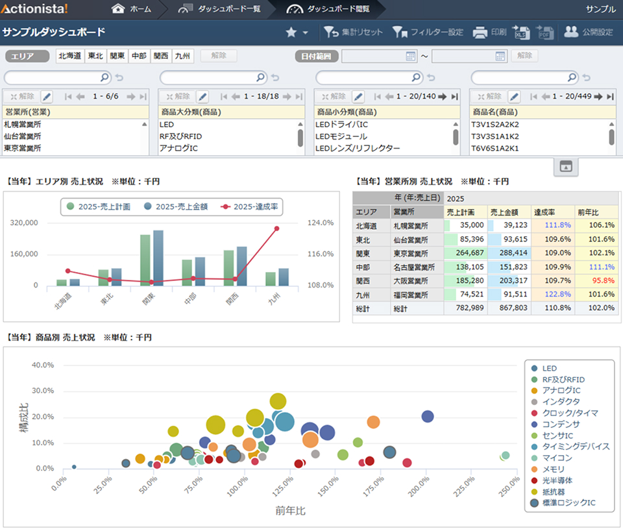Toggle the 北海道 area filter
The height and width of the screenshot is (531, 623).
click(x=70, y=56)
